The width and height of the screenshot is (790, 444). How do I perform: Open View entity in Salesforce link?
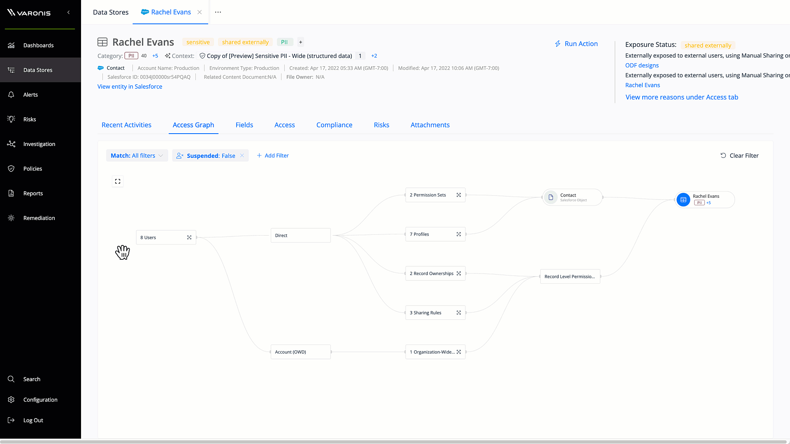click(x=130, y=87)
